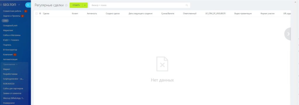Close the slider with the blue X button
This screenshot has width=299, height=105.
click(x=28, y=5)
